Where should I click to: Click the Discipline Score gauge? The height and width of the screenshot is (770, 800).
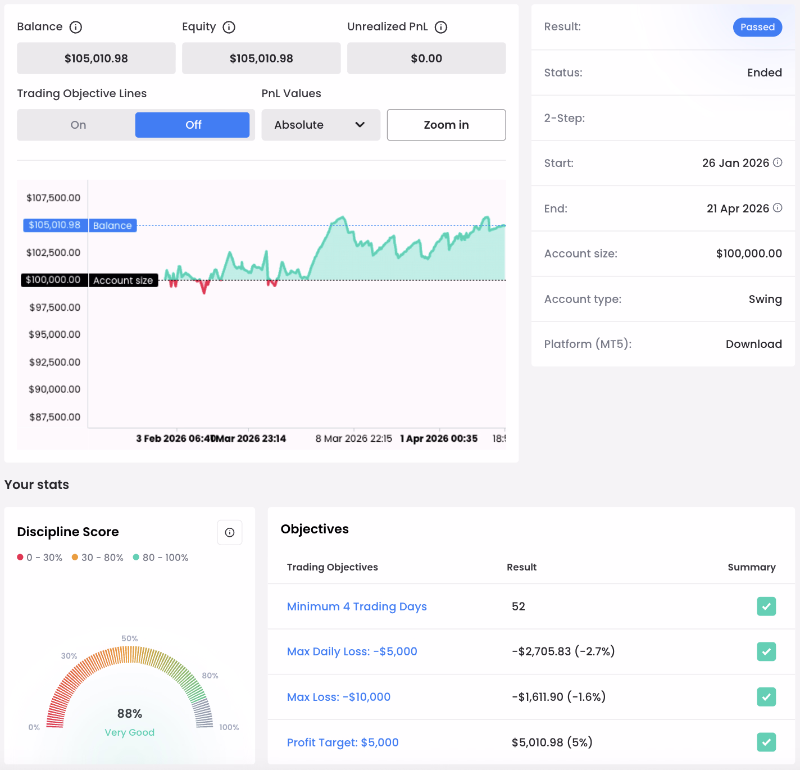click(130, 687)
